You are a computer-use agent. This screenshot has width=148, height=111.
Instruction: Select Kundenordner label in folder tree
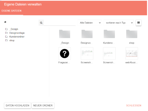17,37
